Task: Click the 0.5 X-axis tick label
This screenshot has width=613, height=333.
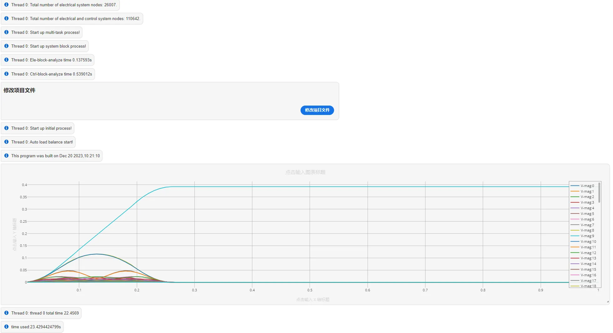Action: 310,290
